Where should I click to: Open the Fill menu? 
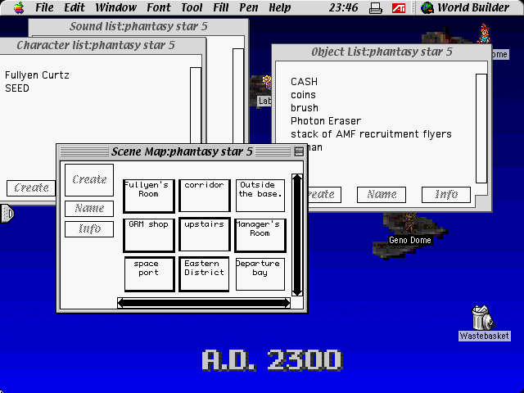(x=220, y=7)
